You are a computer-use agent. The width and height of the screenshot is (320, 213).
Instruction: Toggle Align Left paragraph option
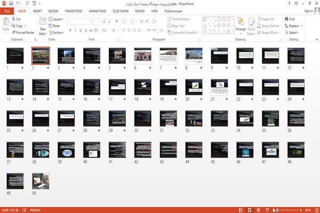pyautogui.click(x=124, y=30)
